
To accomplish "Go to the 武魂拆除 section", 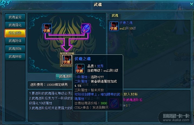I will [15, 49].
